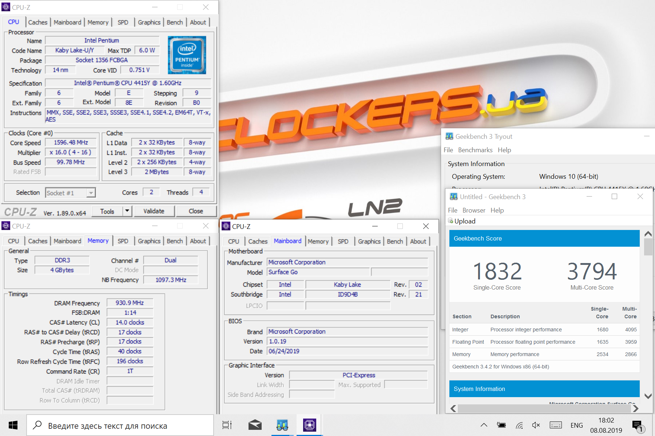Show hidden system tray icons
The height and width of the screenshot is (436, 655).
[x=484, y=425]
